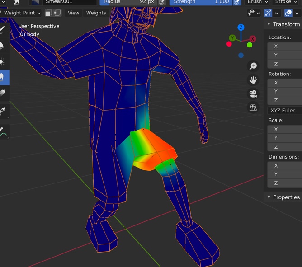This screenshot has width=302, height=267.
Task: Select the Annotate tool
Action: pos(3,132)
